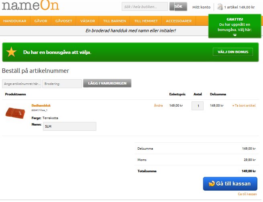Click the Ändra link
The image size is (263, 202).
coord(158,105)
